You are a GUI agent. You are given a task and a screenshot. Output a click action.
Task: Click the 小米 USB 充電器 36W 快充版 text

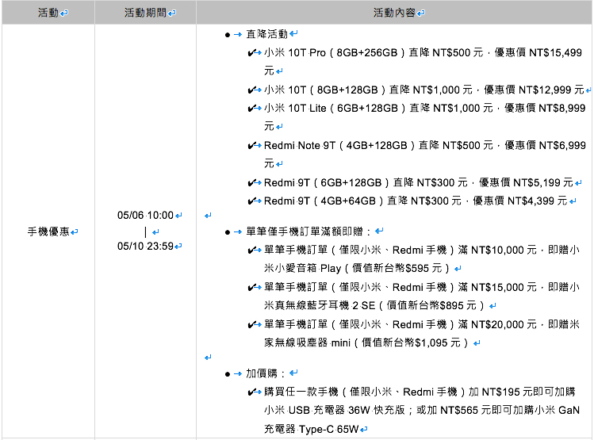pos(335,411)
